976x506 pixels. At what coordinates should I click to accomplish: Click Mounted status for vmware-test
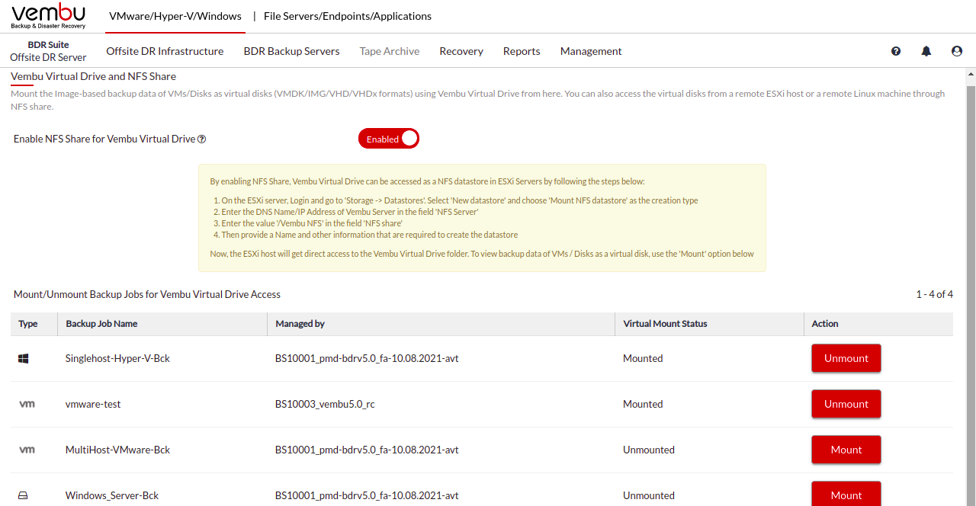[x=643, y=404]
